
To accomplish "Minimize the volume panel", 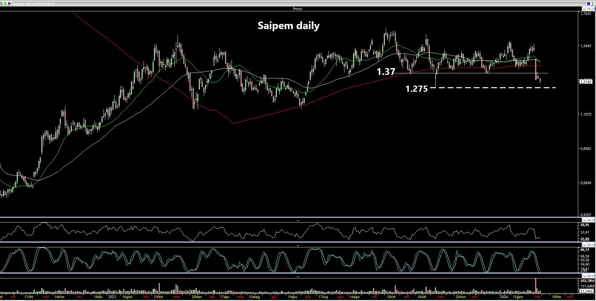I will pyautogui.click(x=584, y=276).
